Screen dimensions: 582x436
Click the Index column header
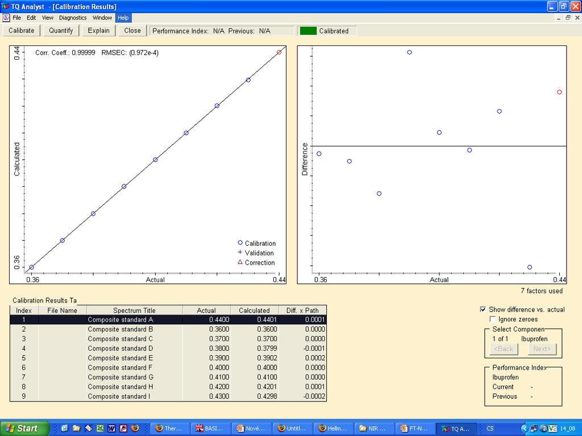[24, 311]
